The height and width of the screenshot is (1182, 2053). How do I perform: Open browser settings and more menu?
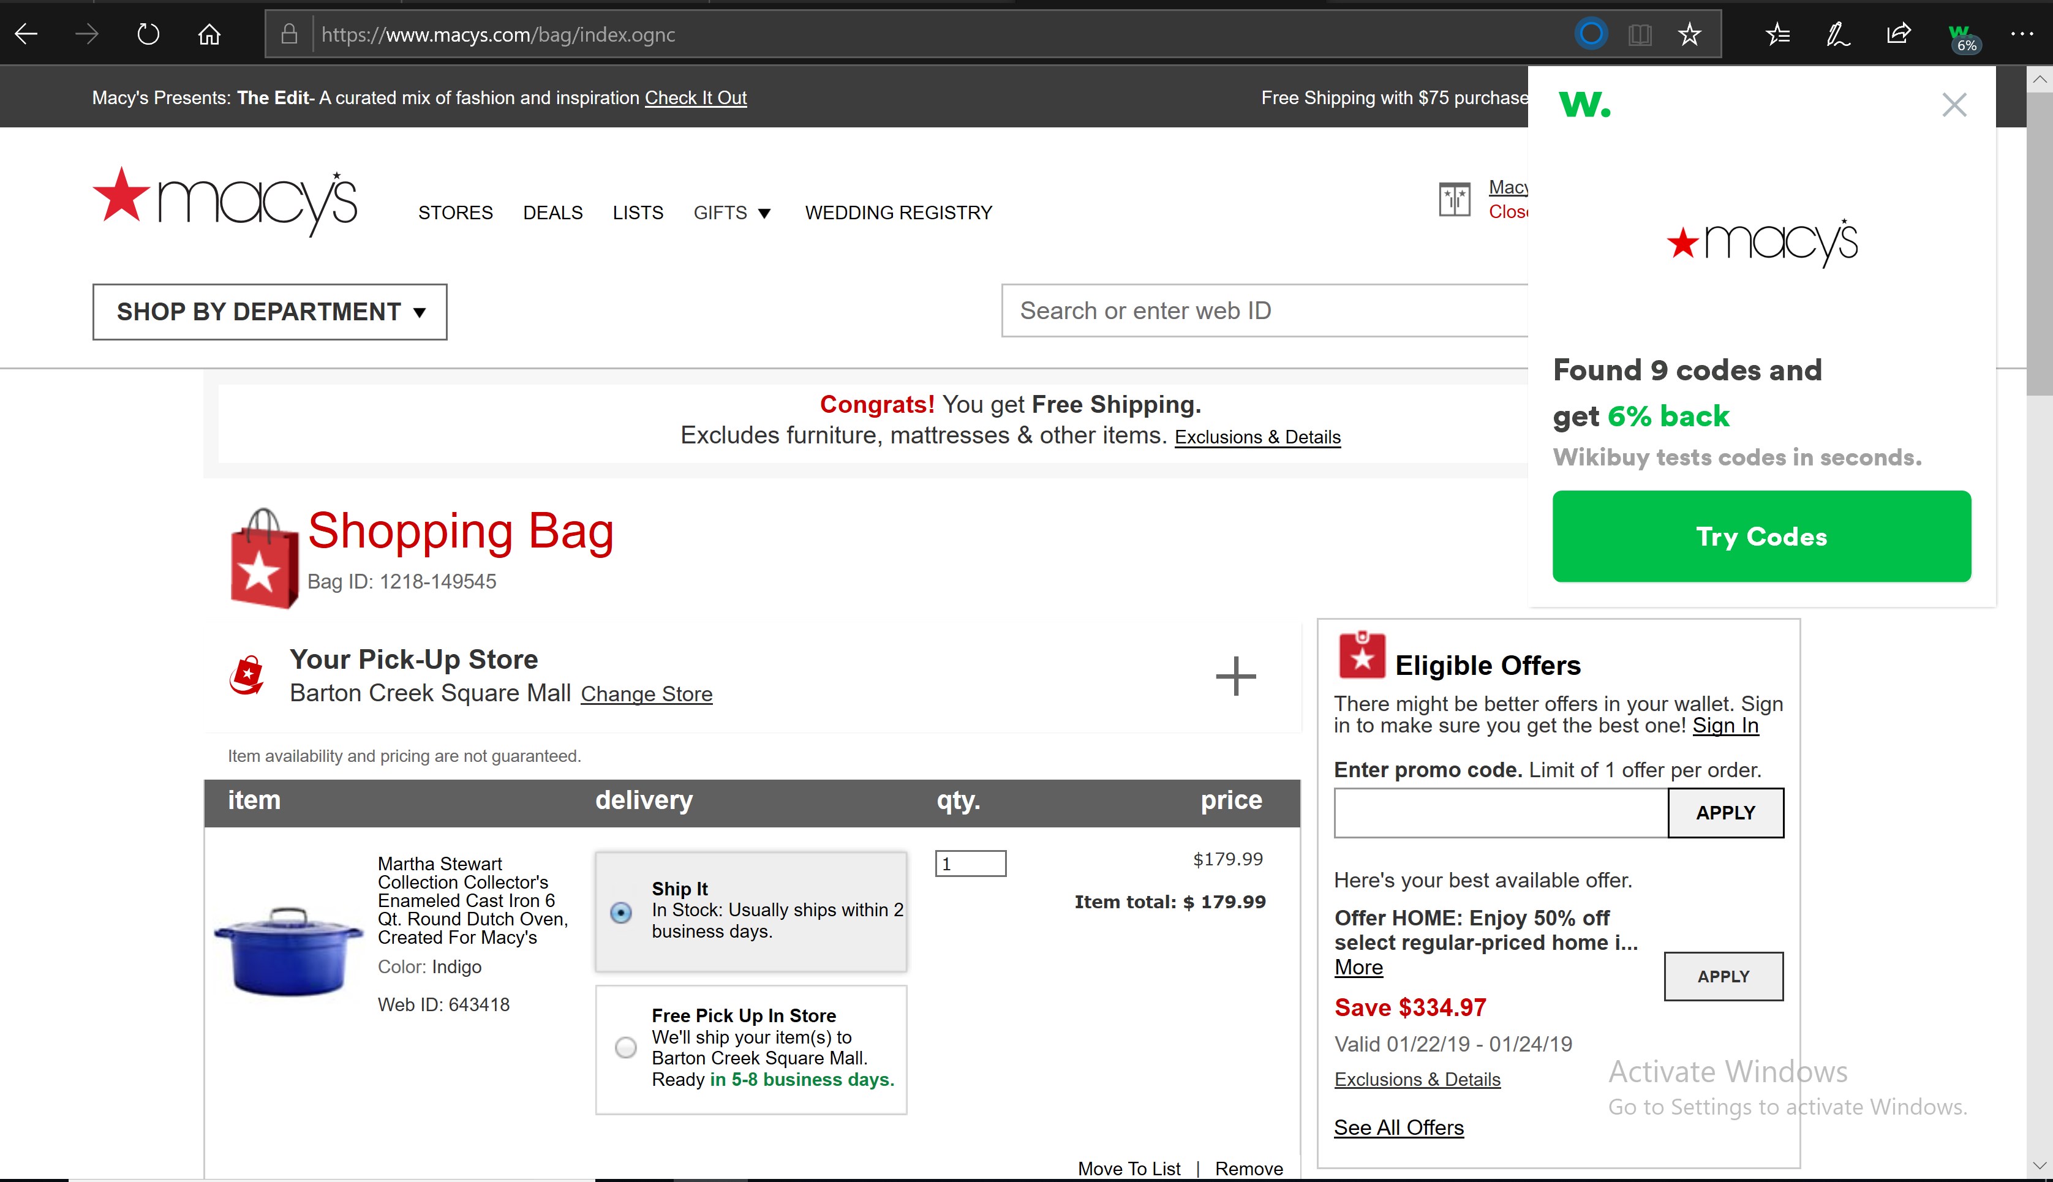pyautogui.click(x=2022, y=34)
